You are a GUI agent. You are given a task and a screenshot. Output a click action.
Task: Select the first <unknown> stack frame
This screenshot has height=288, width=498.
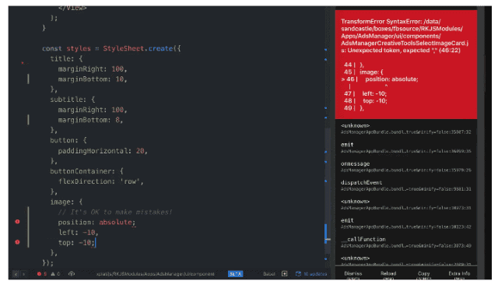point(406,128)
